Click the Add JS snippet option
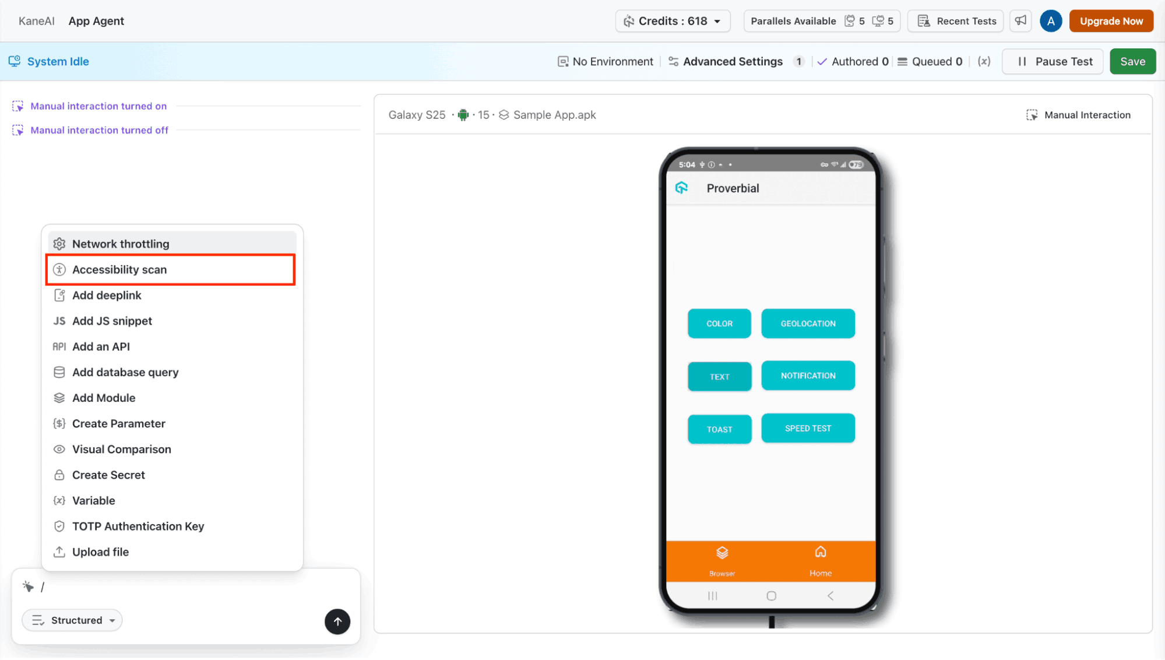Image resolution: width=1165 pixels, height=660 pixels. pos(112,321)
